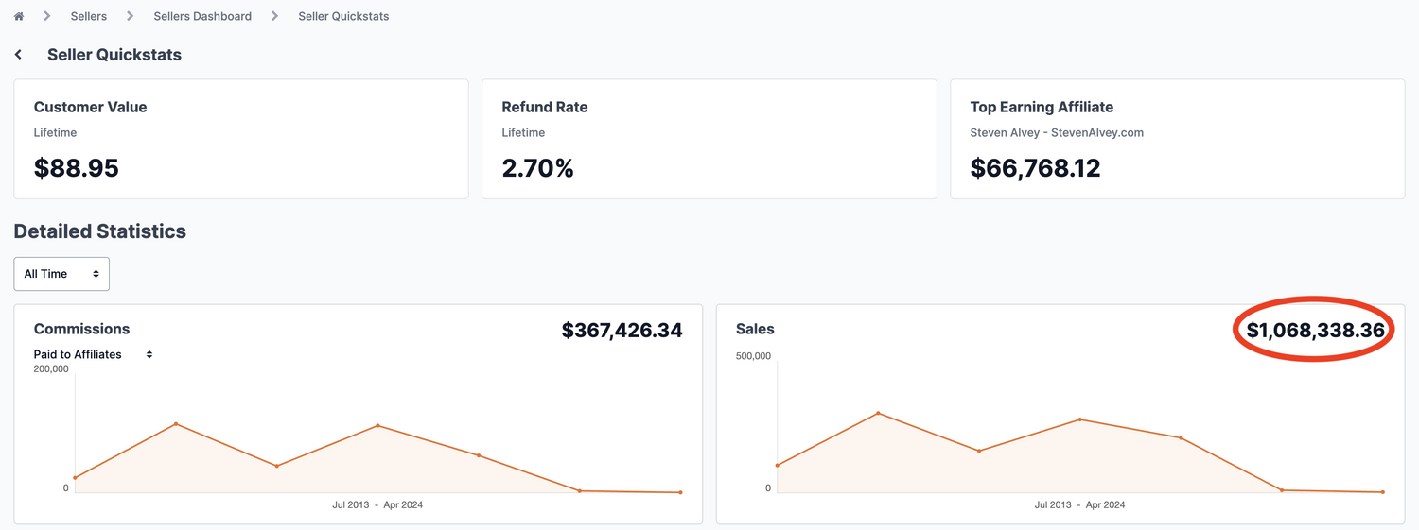Image resolution: width=1419 pixels, height=530 pixels.
Task: Click the highest peak on the Sales chart
Action: tap(878, 413)
